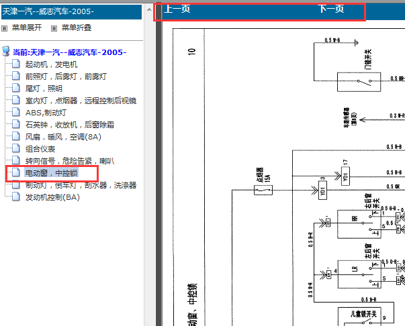Viewport: 405px width, 326px height.
Task: Open 前照灯，后雾灯，前雾灯 diagram
Action: [x=66, y=76]
